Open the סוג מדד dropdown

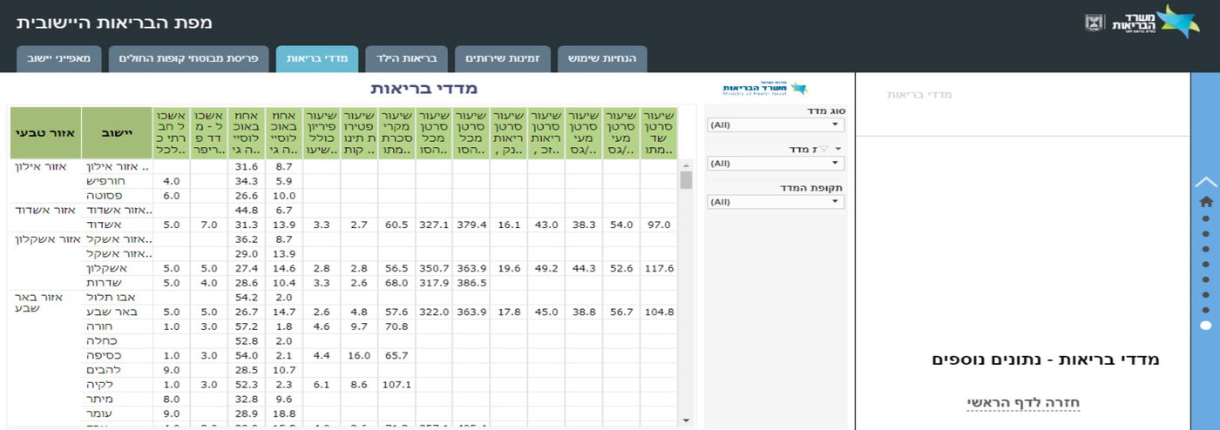pos(776,124)
